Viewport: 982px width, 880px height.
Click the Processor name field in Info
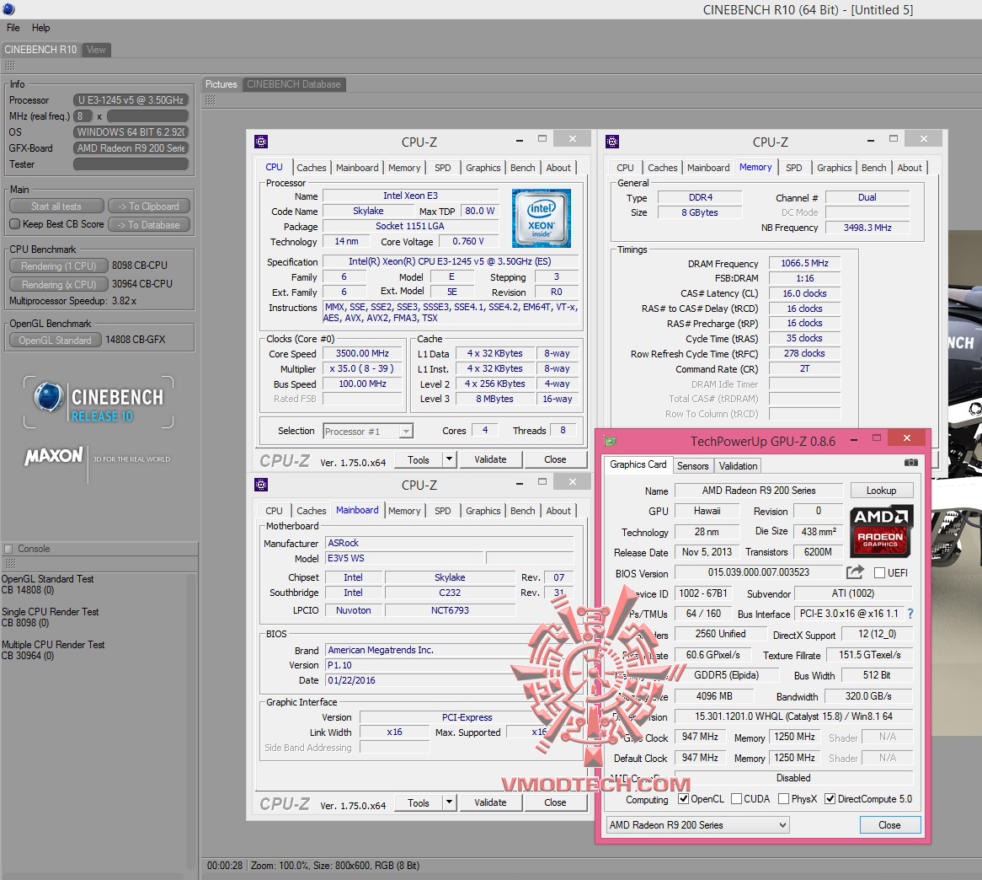131,99
